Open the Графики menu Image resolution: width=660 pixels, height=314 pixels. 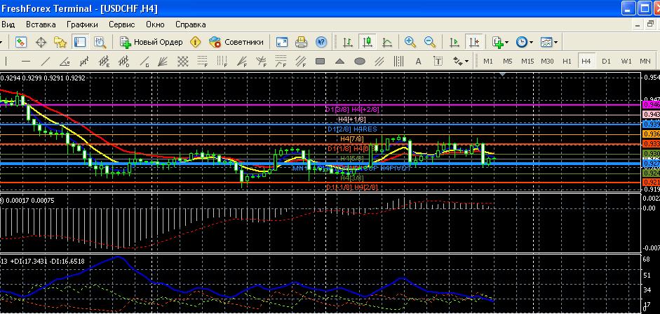[x=82, y=24]
